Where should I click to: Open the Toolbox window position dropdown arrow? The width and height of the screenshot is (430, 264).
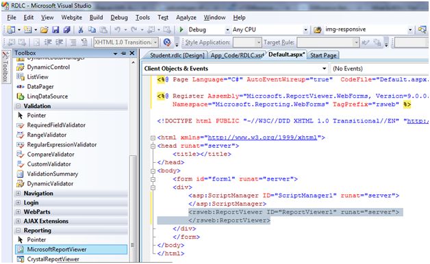click(116, 53)
